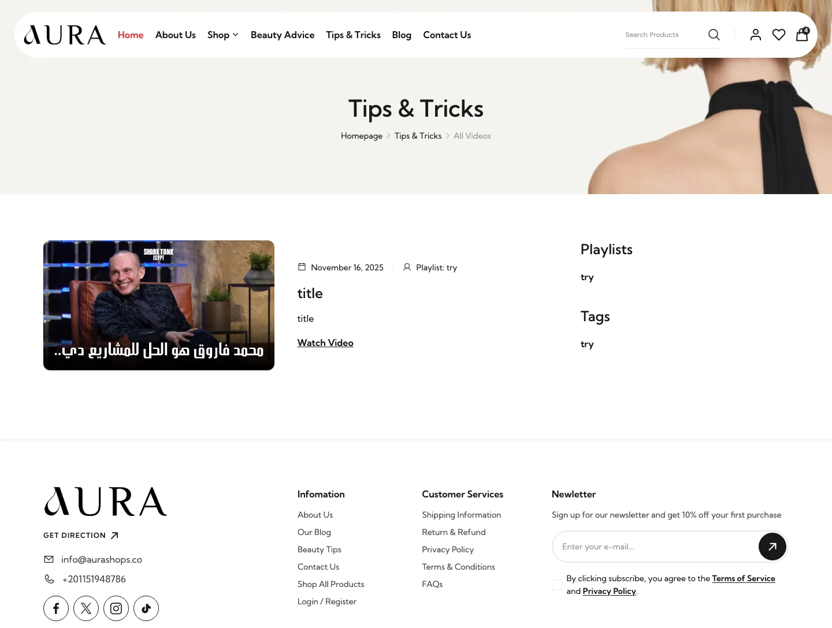This screenshot has height=628, width=832.
Task: Focus the Search Products field
Action: [x=664, y=35]
